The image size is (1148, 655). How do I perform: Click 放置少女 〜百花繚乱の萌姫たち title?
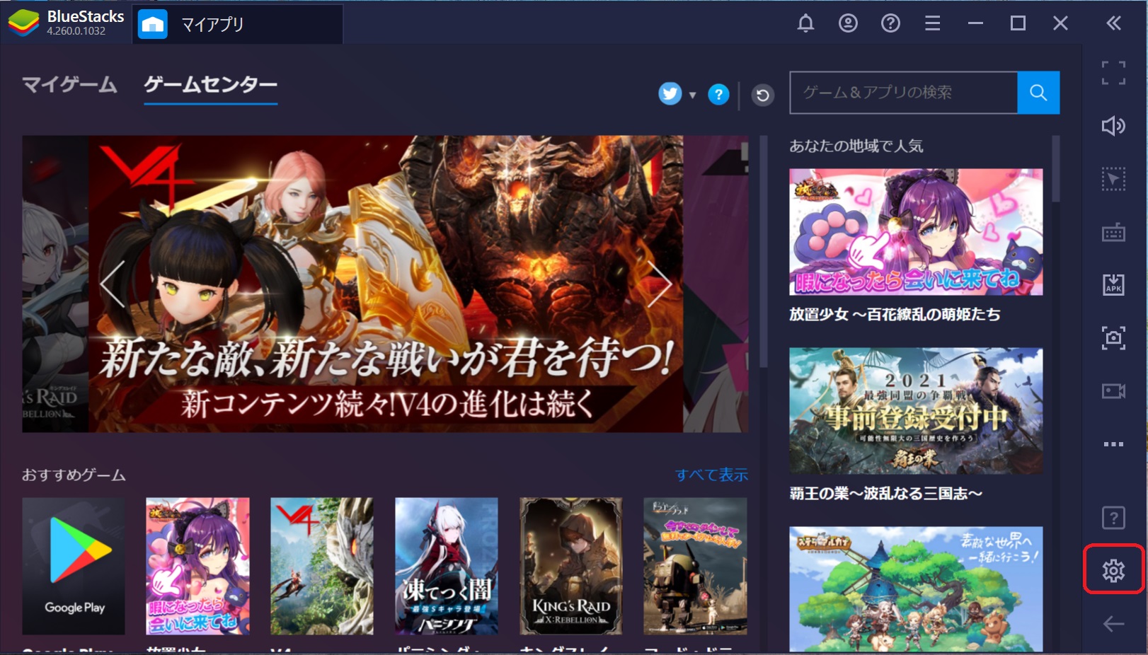895,314
